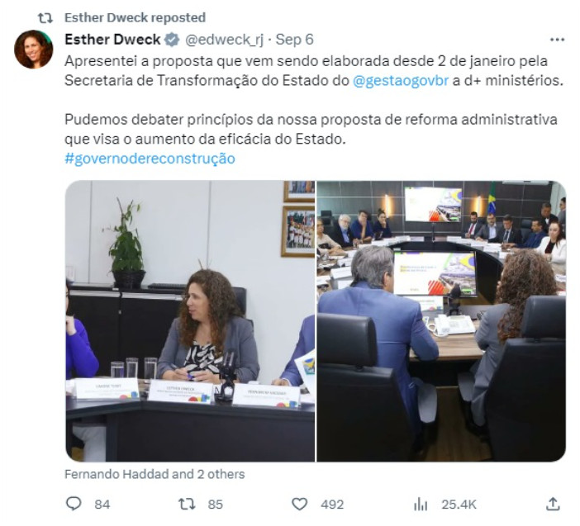Click the share upload icon
This screenshot has height=526, width=580.
coord(553,504)
